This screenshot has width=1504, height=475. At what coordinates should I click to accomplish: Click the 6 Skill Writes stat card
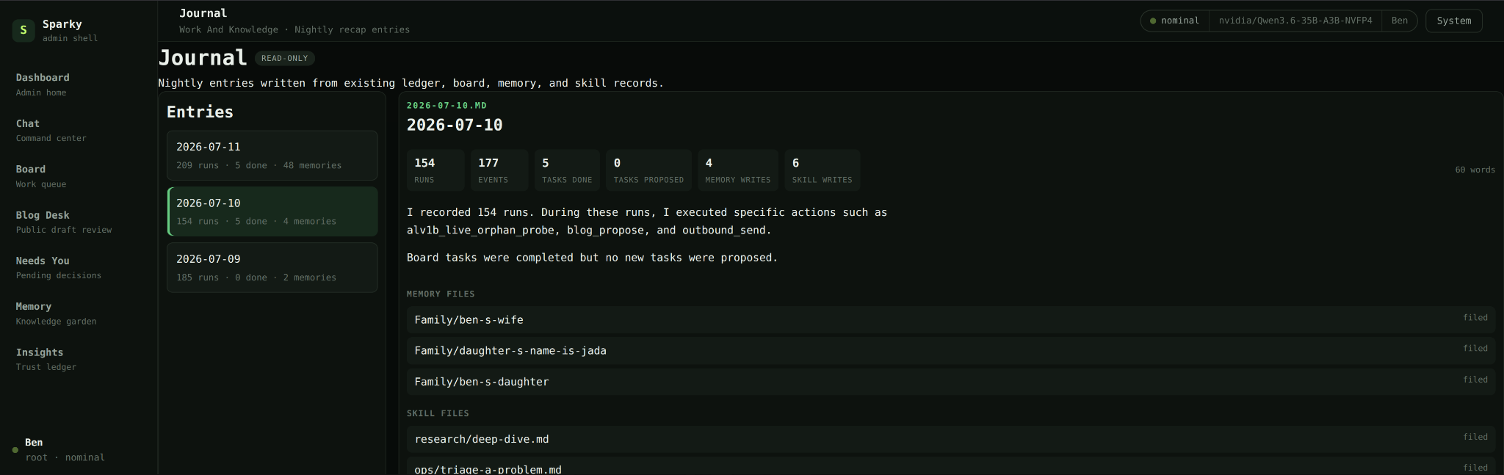click(x=822, y=170)
